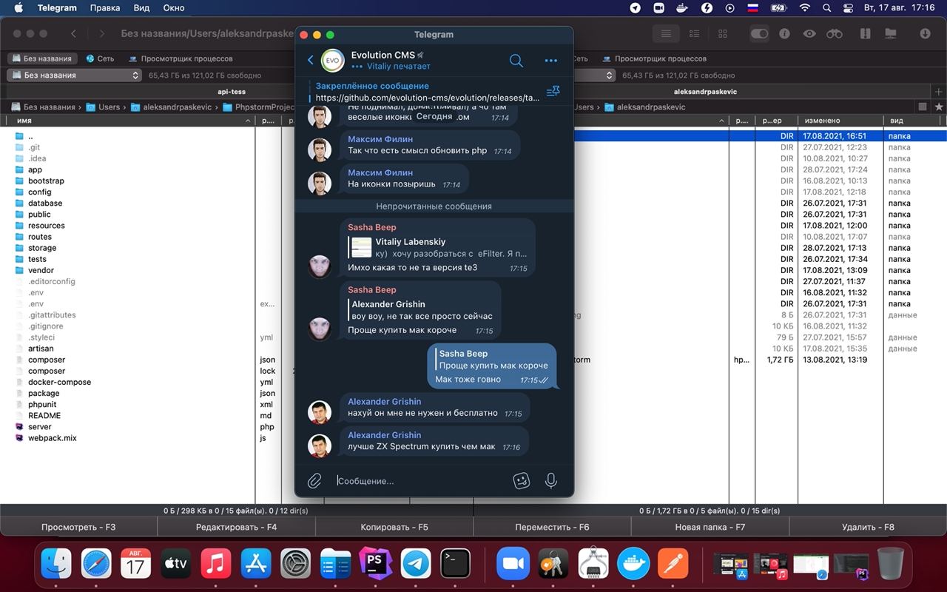This screenshot has height=592, width=947.
Task: Launch Docker from the Dock
Action: [x=633, y=564]
